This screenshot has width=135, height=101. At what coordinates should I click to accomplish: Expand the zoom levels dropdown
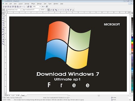(40, 7)
